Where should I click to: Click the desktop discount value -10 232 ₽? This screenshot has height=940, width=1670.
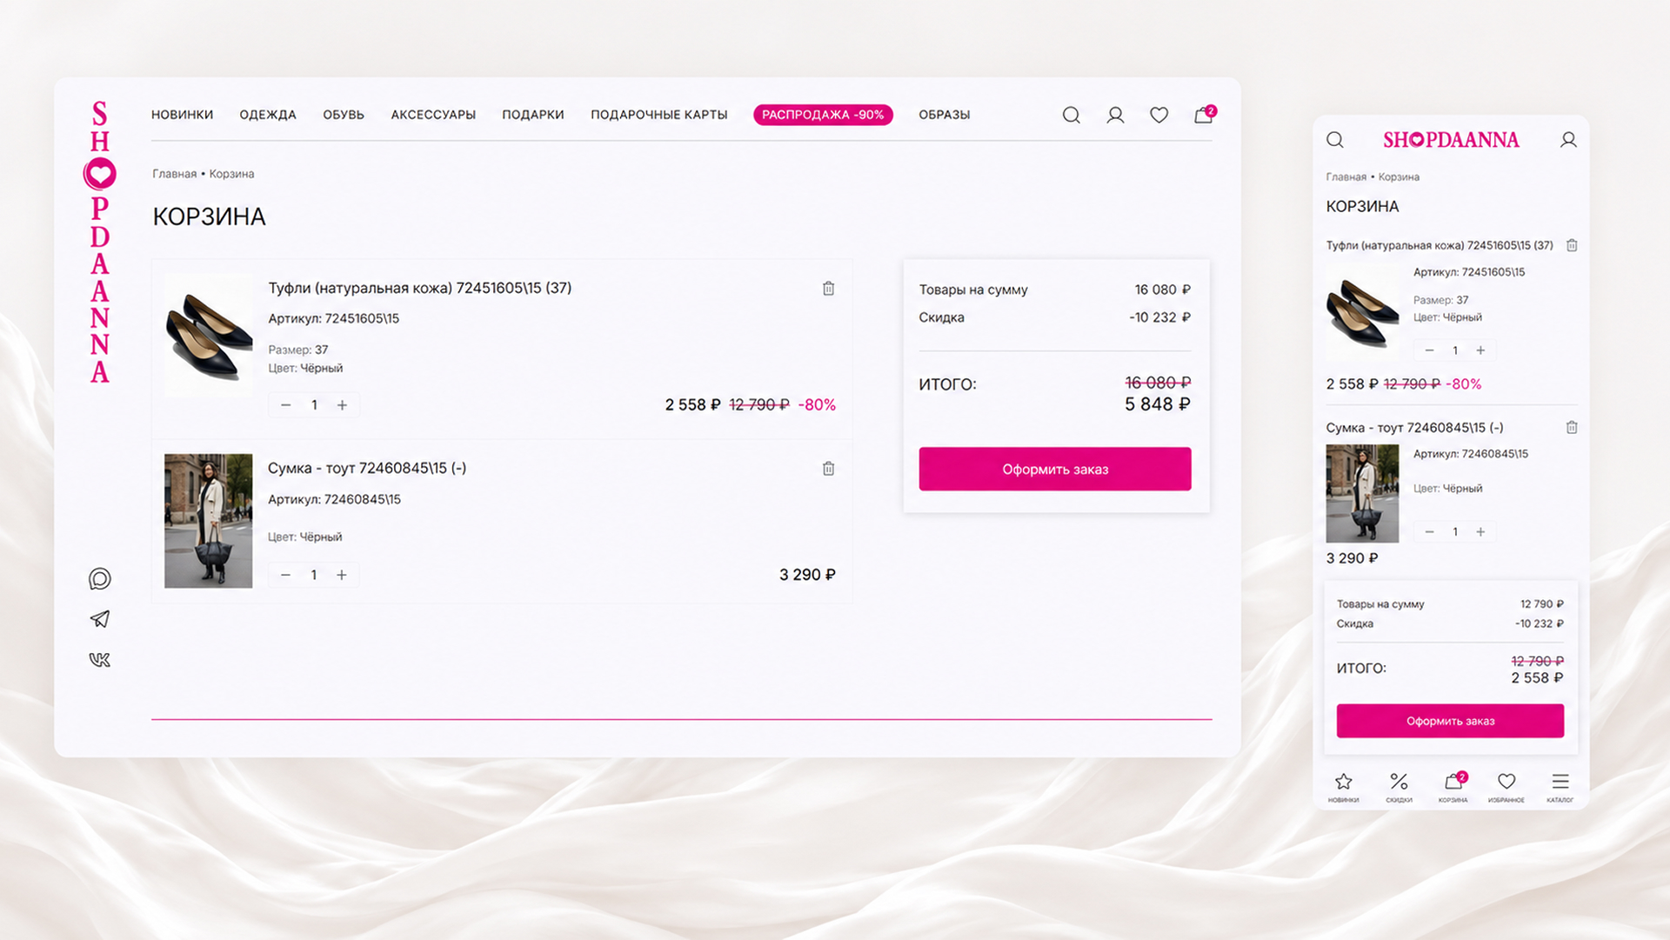[1159, 317]
